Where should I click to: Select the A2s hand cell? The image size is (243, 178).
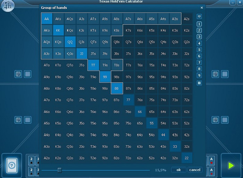pos(187,19)
